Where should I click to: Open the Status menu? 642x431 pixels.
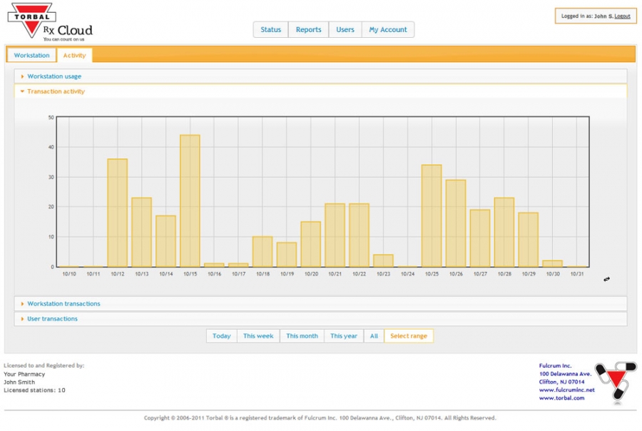point(270,29)
